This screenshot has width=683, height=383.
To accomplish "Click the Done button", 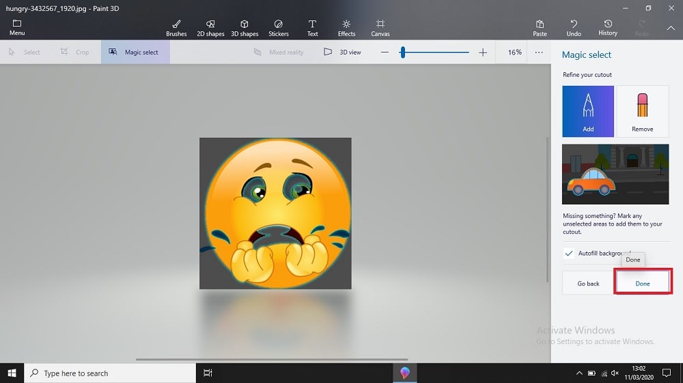I will click(643, 284).
